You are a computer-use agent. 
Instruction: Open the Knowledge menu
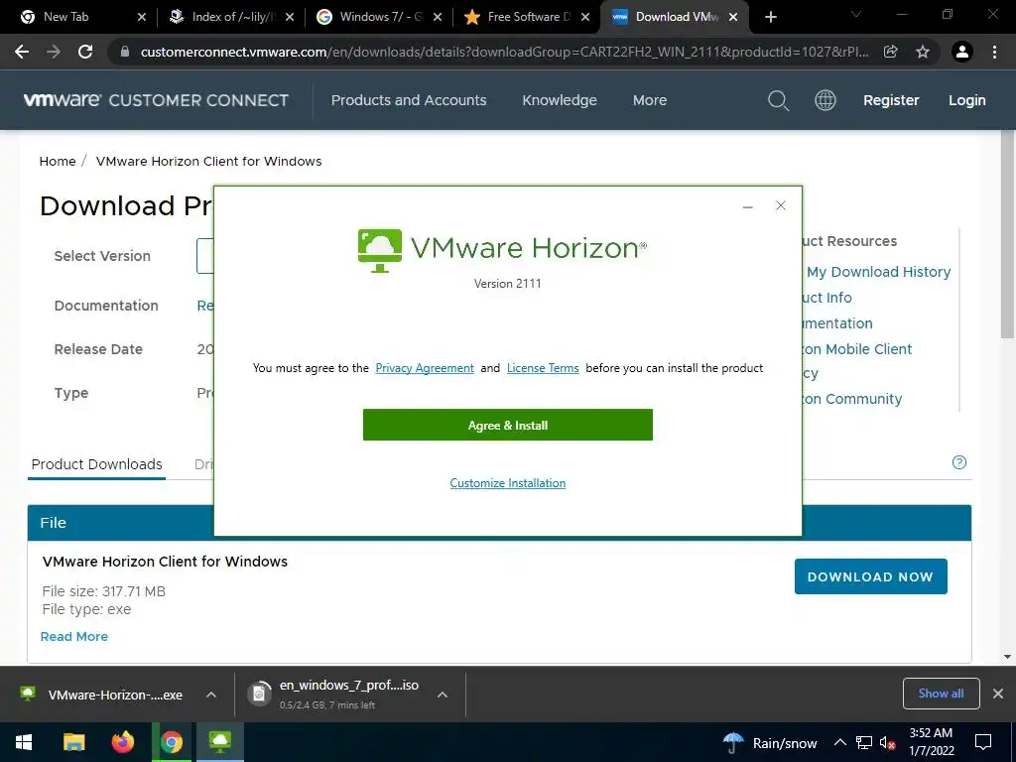pos(560,100)
